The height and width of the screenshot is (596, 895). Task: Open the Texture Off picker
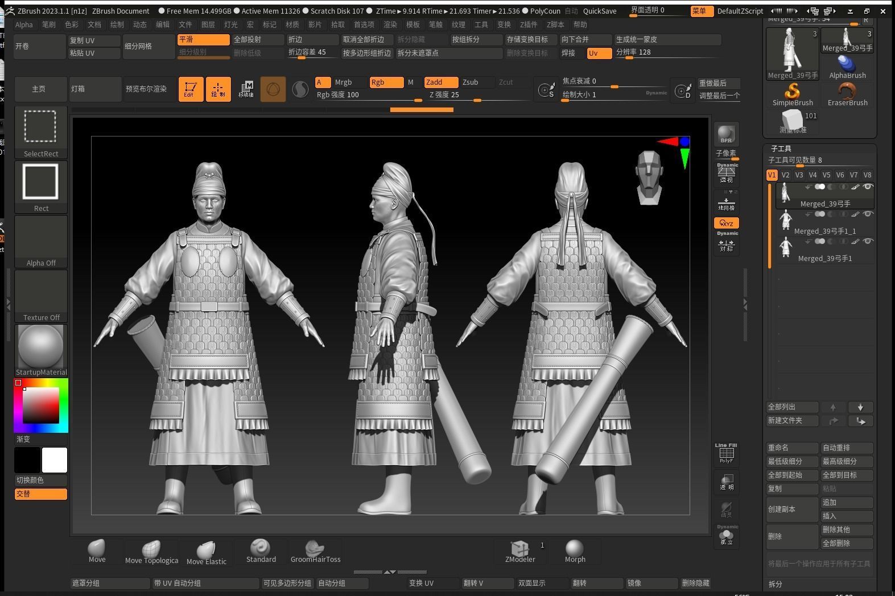[x=41, y=296]
